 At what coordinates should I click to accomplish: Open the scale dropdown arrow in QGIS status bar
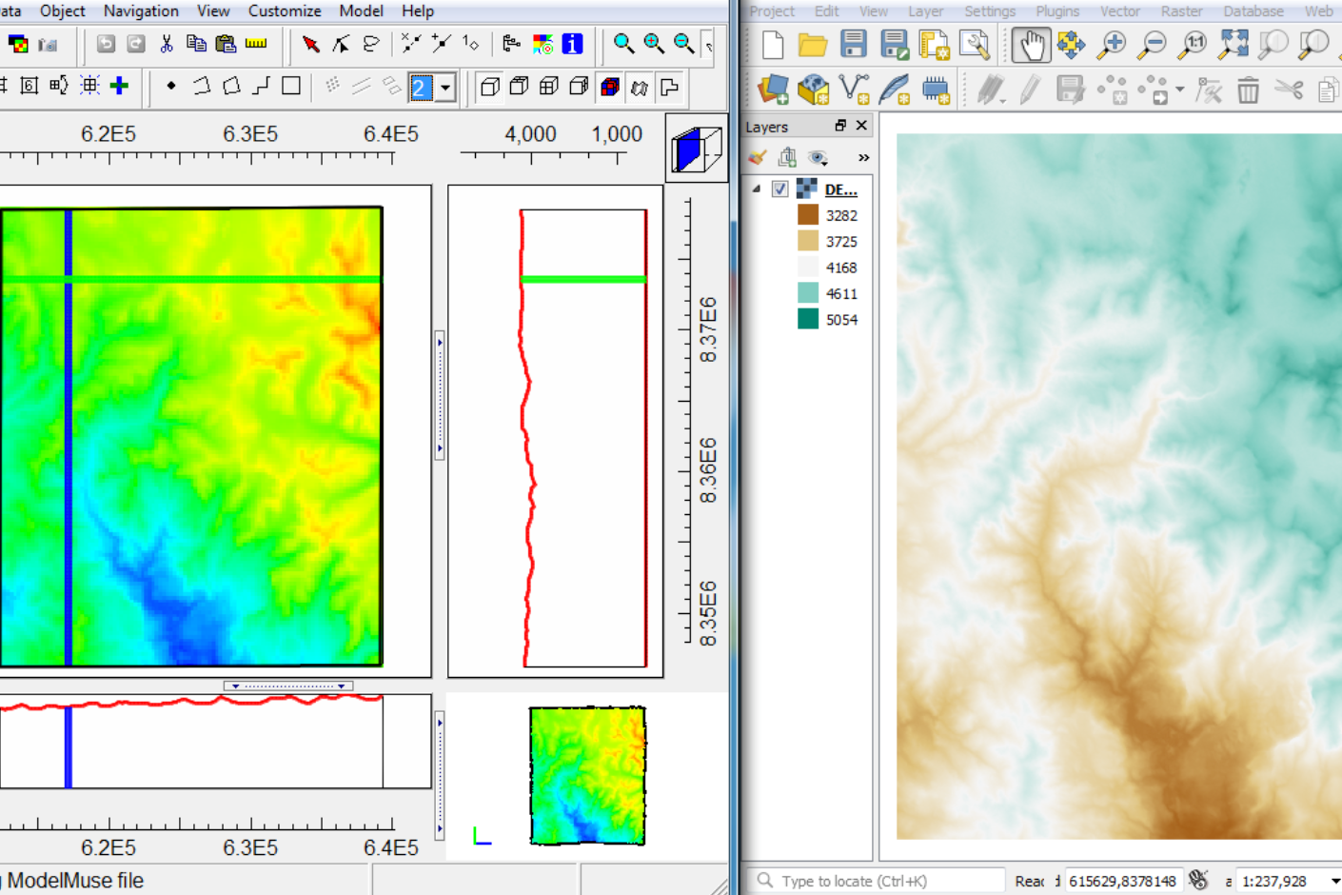click(x=1334, y=881)
